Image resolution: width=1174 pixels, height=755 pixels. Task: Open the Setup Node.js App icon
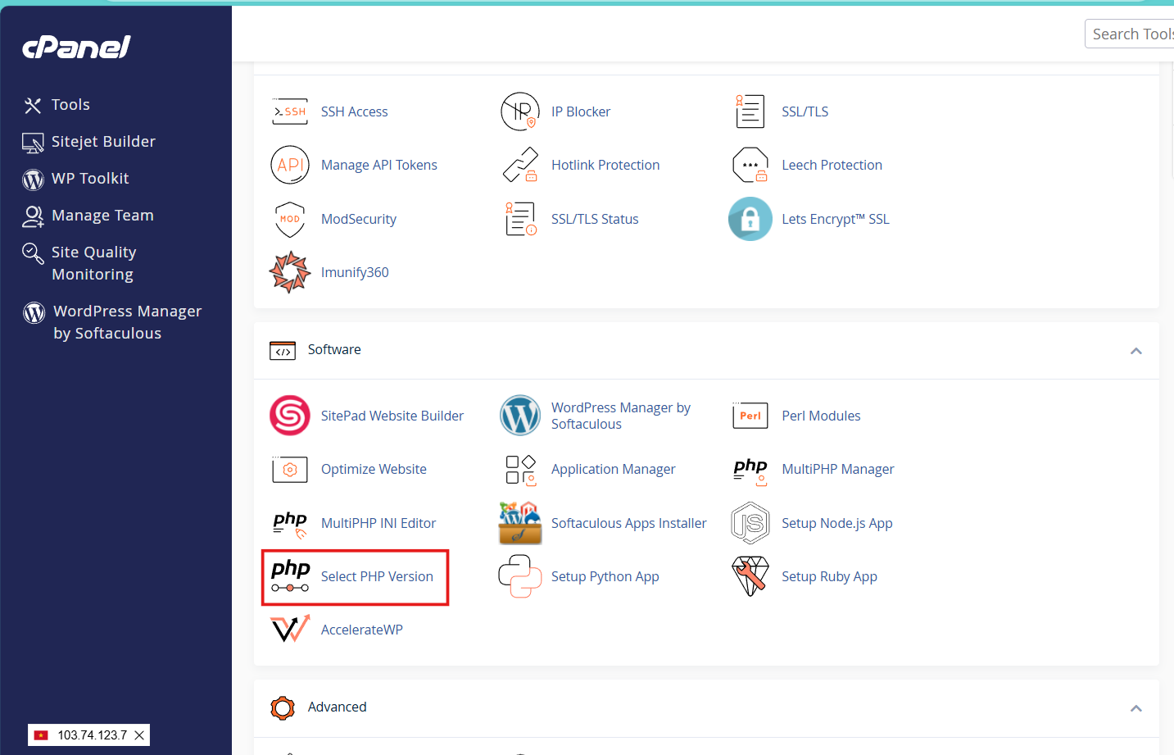[x=750, y=523]
